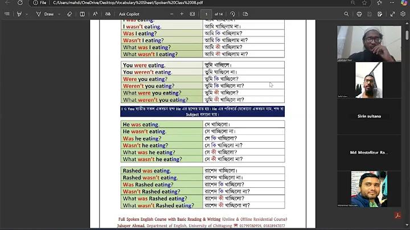This screenshot has height=230, width=410.
Task: Click scrollbar up arrow
Action: [x=407, y=24]
